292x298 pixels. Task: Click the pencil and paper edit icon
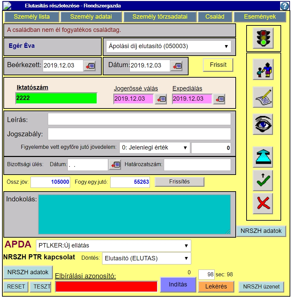[263, 97]
